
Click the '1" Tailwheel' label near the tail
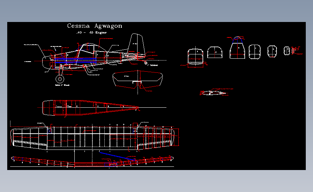click(153, 65)
